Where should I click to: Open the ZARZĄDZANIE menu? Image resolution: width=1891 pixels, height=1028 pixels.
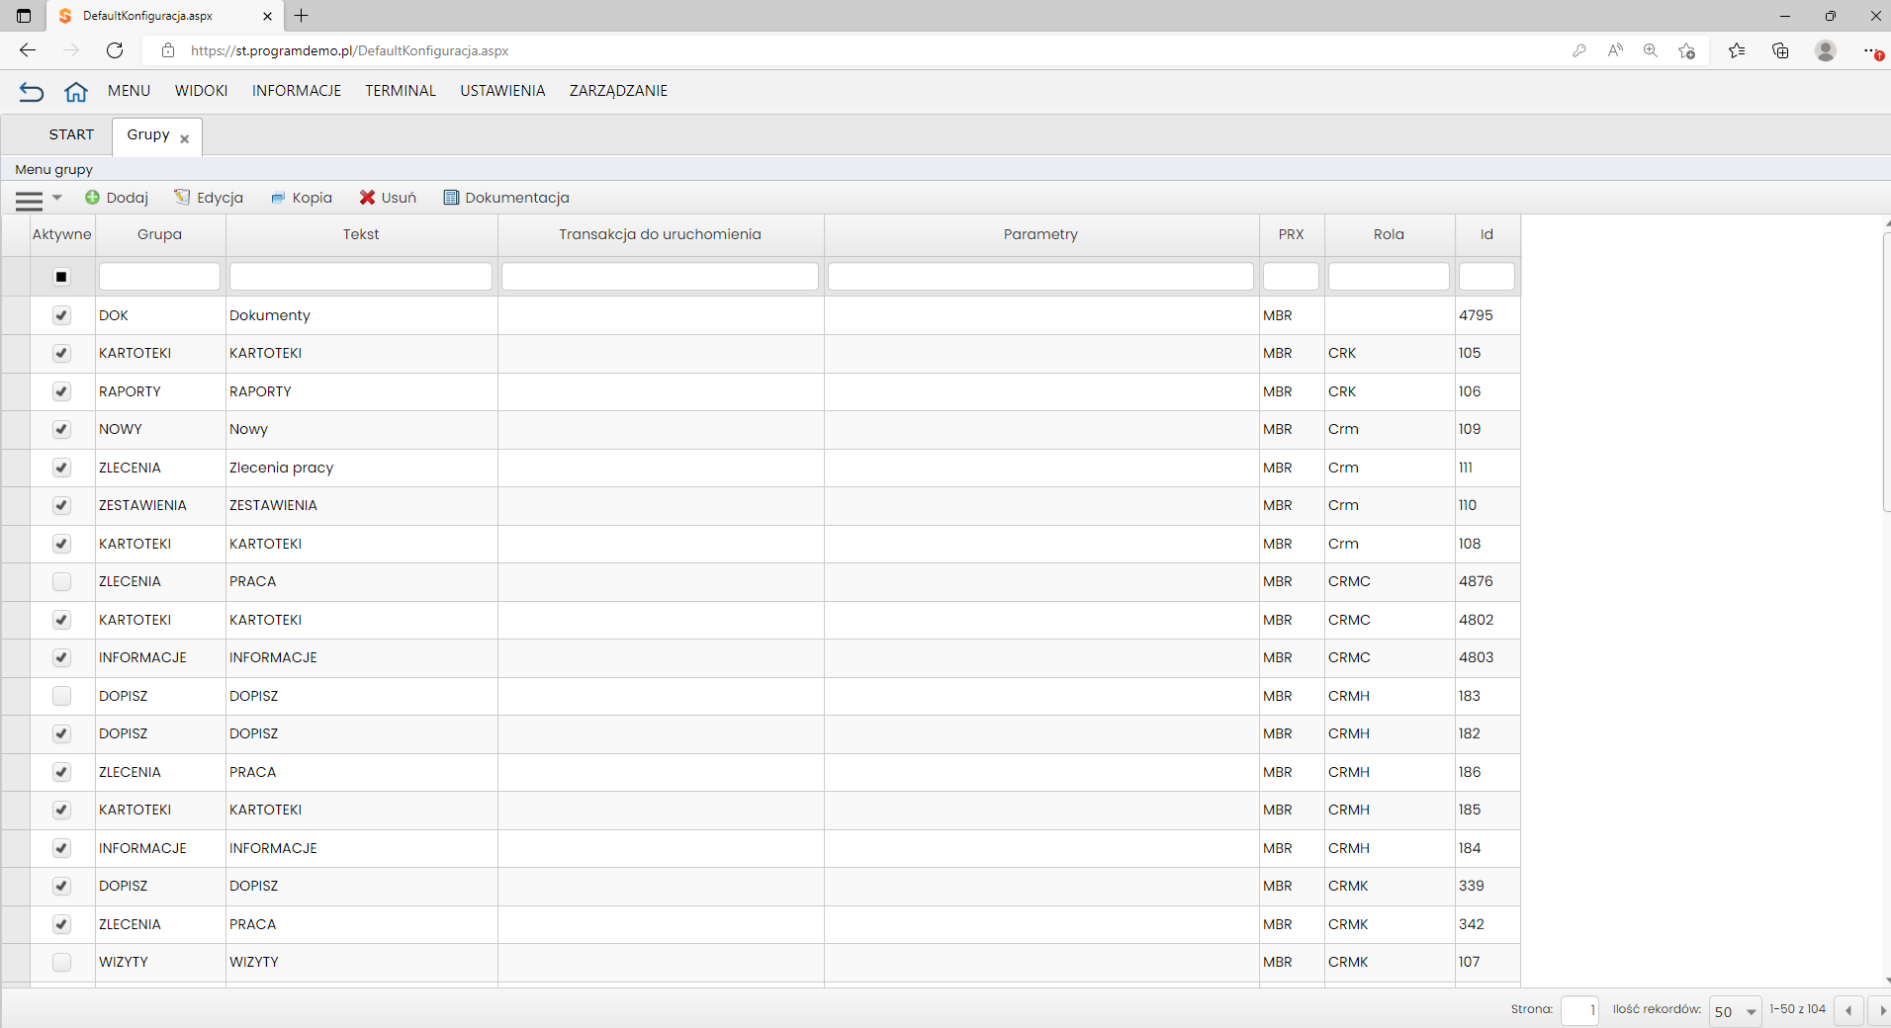point(618,91)
